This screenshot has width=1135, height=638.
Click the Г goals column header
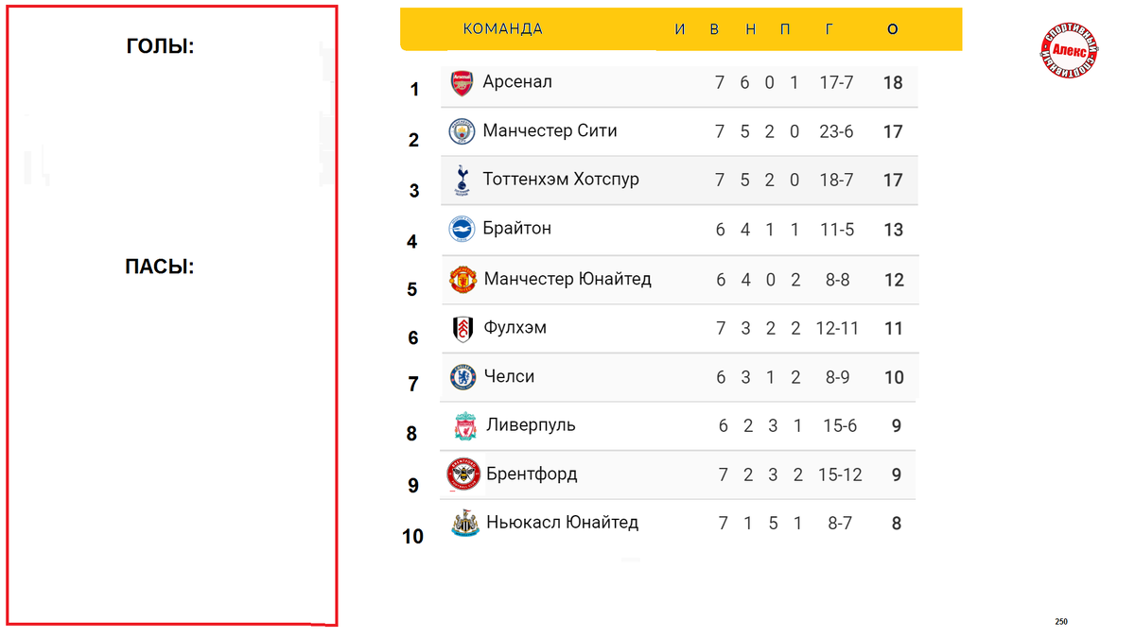(x=829, y=29)
